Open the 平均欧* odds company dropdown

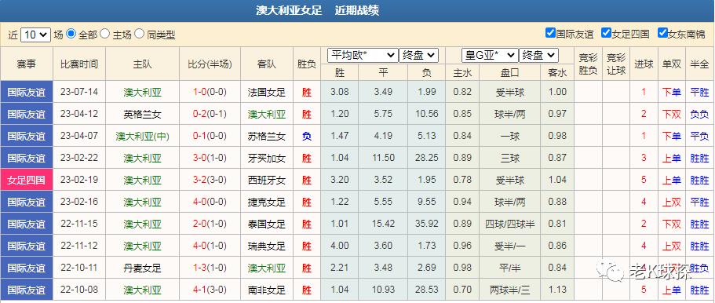click(363, 56)
